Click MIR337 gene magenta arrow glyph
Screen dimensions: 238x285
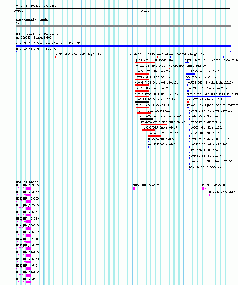204,188
